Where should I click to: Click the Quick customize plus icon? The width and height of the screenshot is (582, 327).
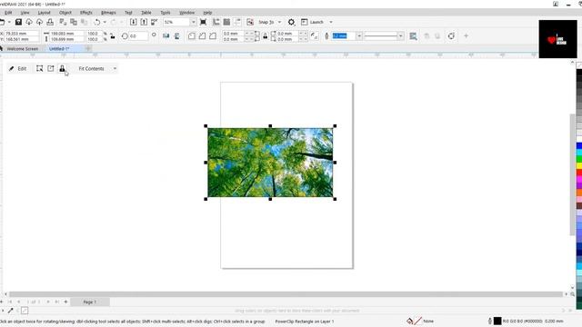pos(466,36)
